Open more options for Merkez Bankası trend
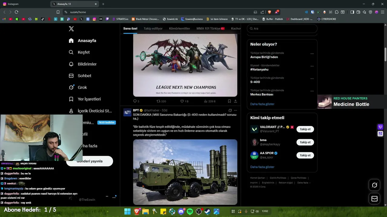The image size is (387, 217). [312, 91]
